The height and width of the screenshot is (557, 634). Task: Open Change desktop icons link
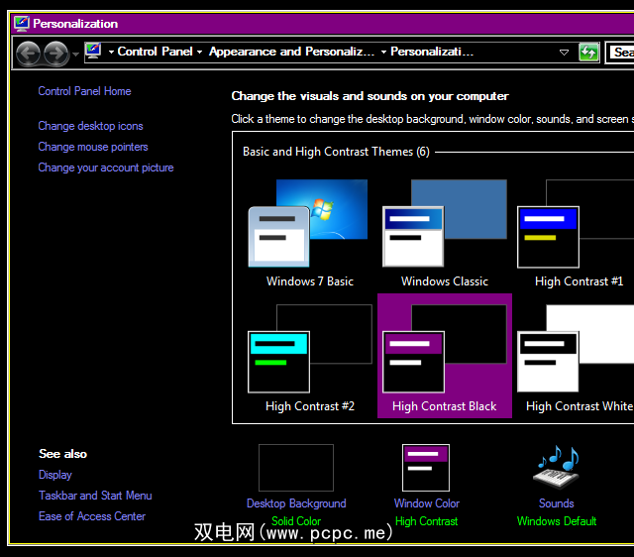90,126
